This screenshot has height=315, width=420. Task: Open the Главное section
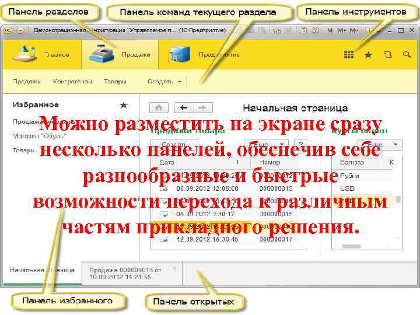(x=42, y=54)
